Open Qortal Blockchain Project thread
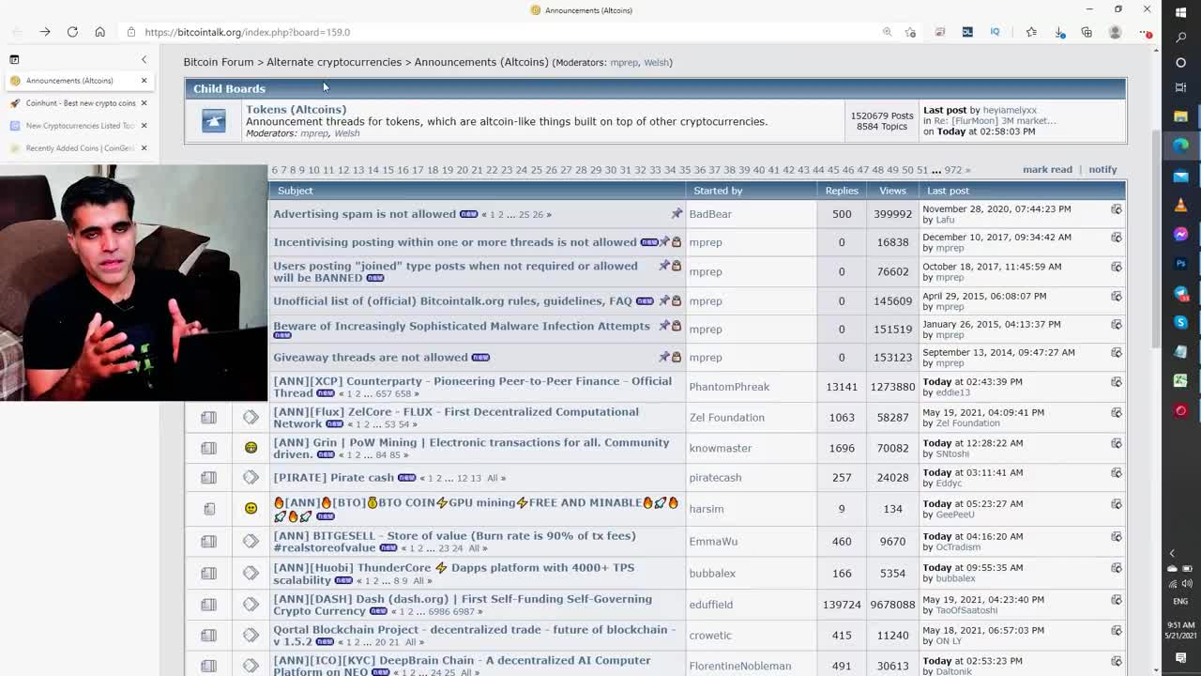Viewport: 1201px width, 676px height. pyautogui.click(x=474, y=636)
